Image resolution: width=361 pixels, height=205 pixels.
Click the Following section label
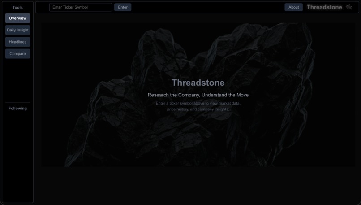[x=17, y=109]
